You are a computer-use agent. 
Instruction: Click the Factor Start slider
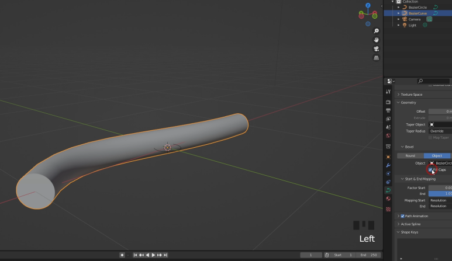pyautogui.click(x=440, y=187)
